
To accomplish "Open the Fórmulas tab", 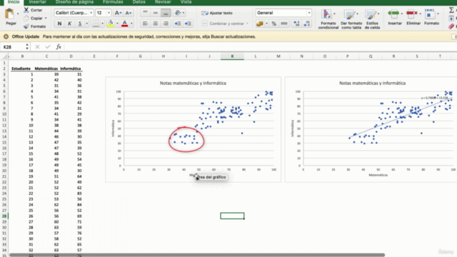I will pyautogui.click(x=113, y=2).
